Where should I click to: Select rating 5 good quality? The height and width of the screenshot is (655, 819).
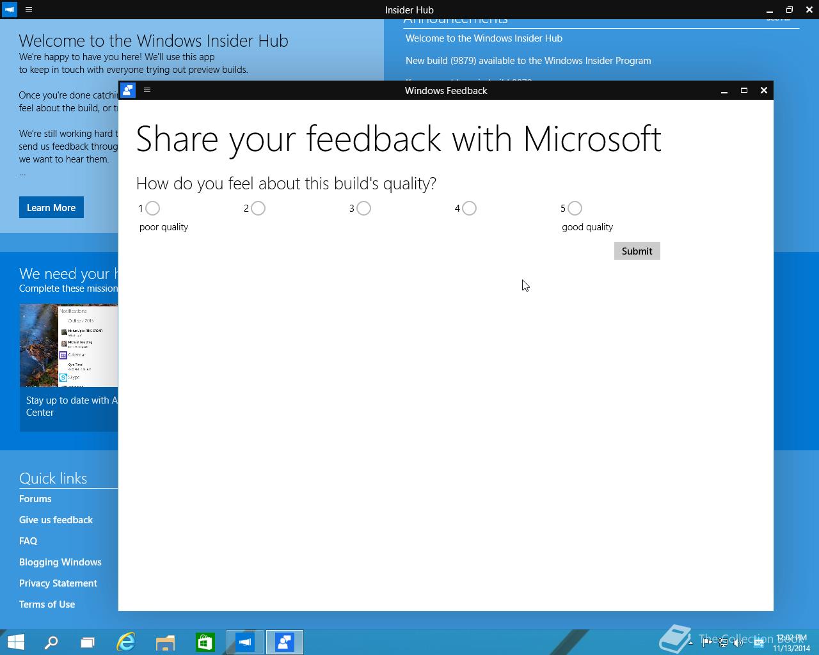575,208
